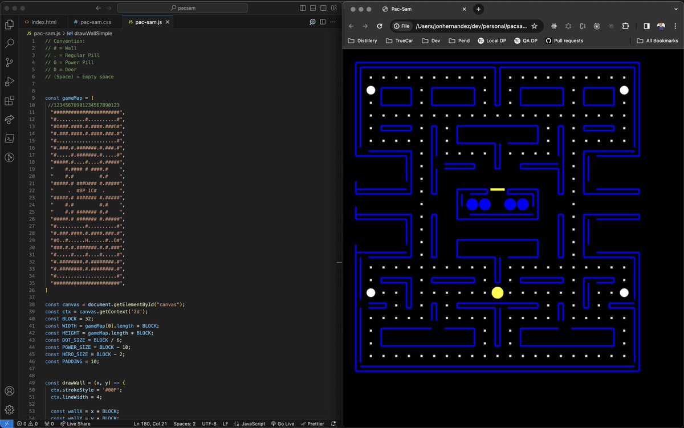Viewport: 684px width, 428px height.
Task: Click errors and warnings count in status bar
Action: click(27, 423)
